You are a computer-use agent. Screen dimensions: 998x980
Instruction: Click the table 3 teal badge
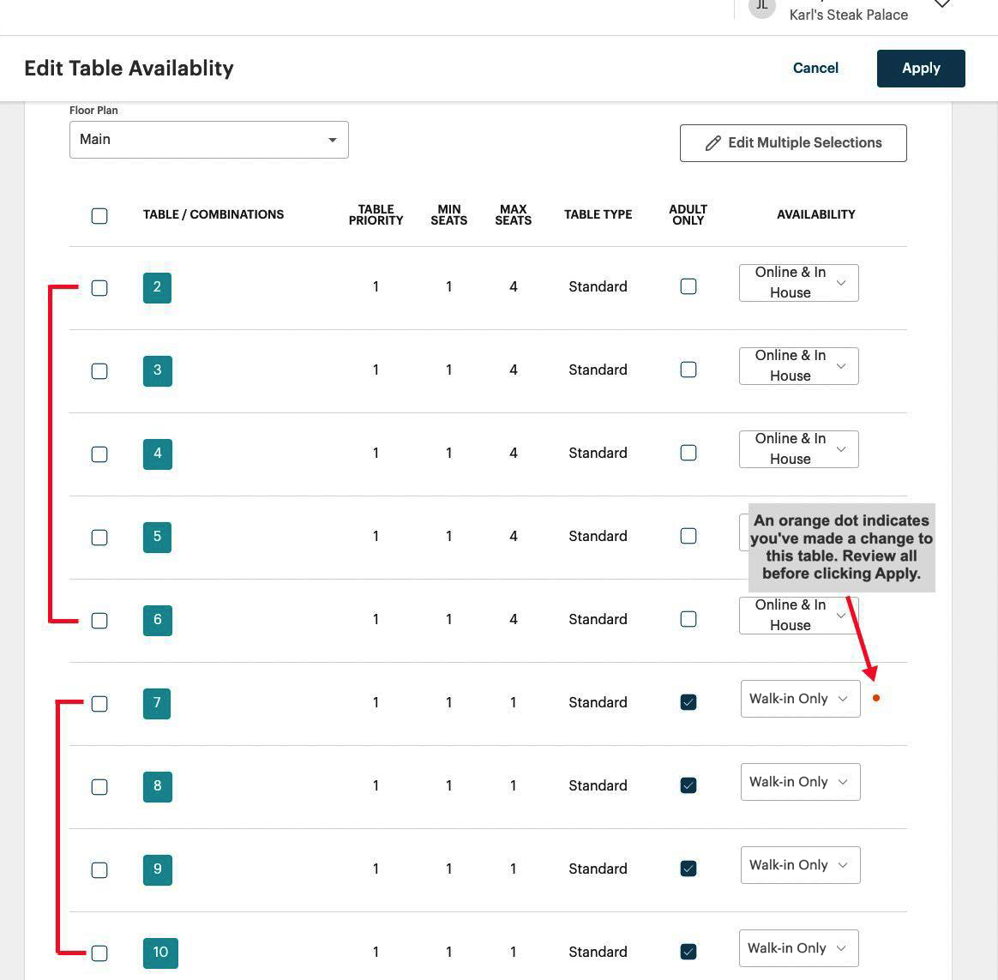[157, 371]
